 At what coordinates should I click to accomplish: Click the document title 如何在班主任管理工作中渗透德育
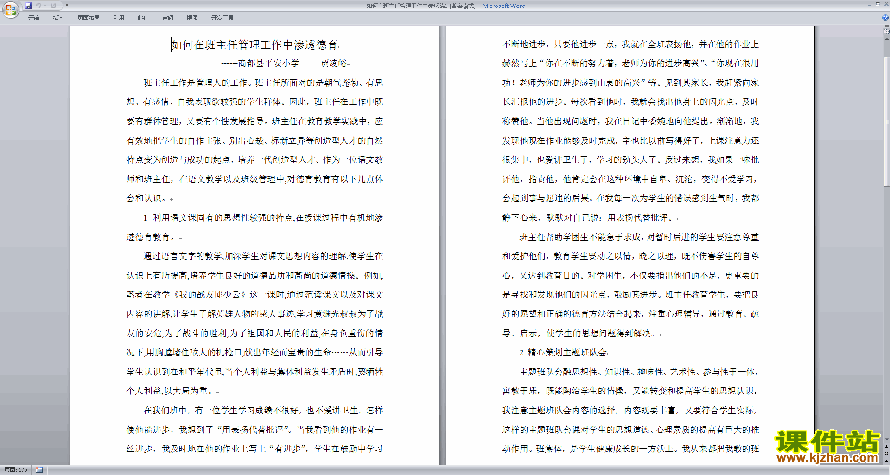[x=254, y=44]
